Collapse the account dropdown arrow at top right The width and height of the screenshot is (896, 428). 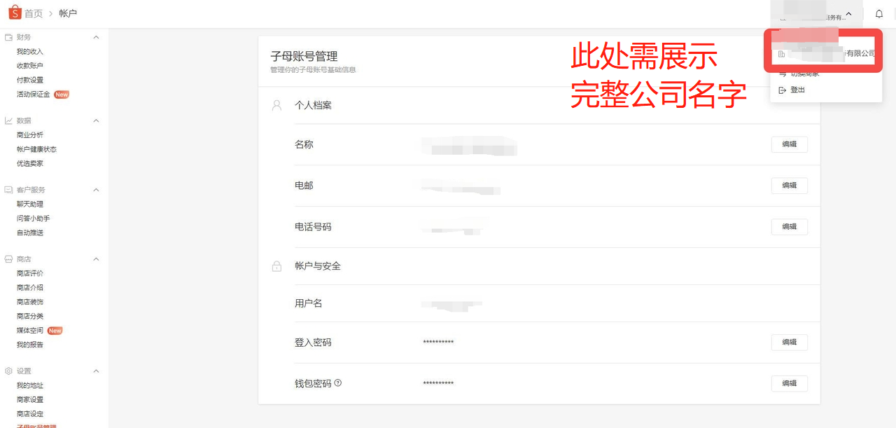pos(848,14)
